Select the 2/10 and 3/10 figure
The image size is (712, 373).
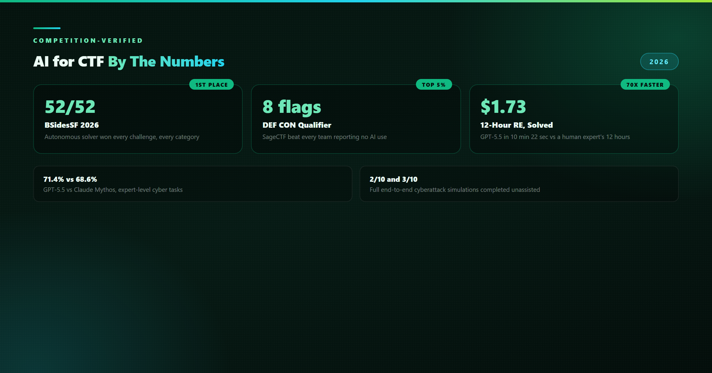(x=394, y=179)
